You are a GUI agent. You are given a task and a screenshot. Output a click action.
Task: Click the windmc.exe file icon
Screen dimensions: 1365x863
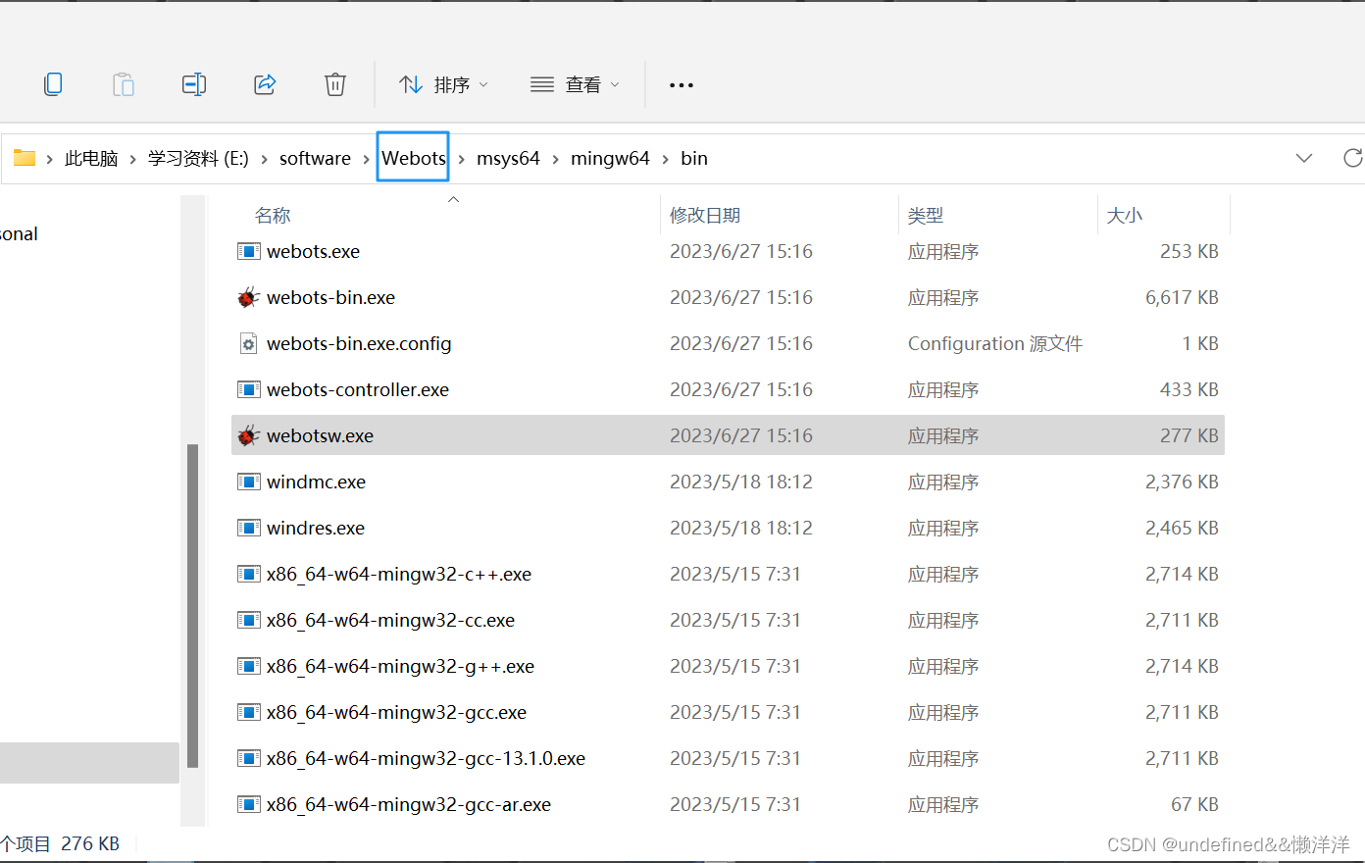click(x=248, y=482)
